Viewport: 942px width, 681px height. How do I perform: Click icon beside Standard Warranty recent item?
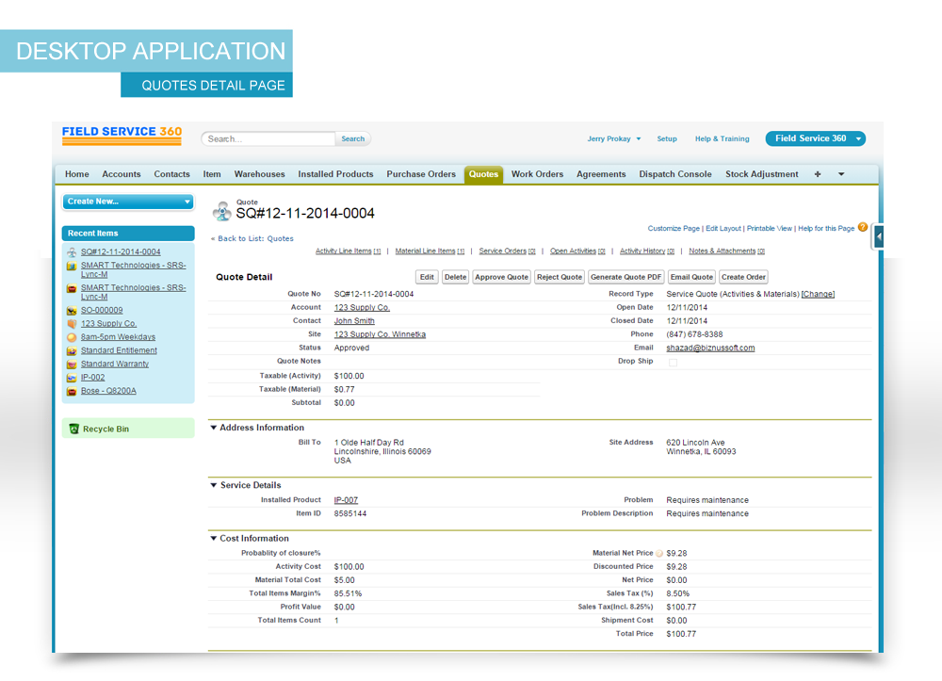72,365
